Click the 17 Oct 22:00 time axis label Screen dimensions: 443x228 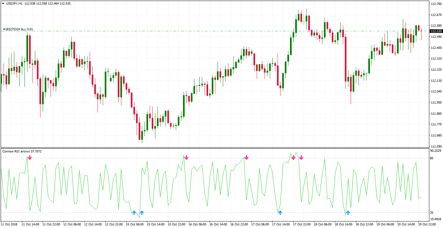301,224
